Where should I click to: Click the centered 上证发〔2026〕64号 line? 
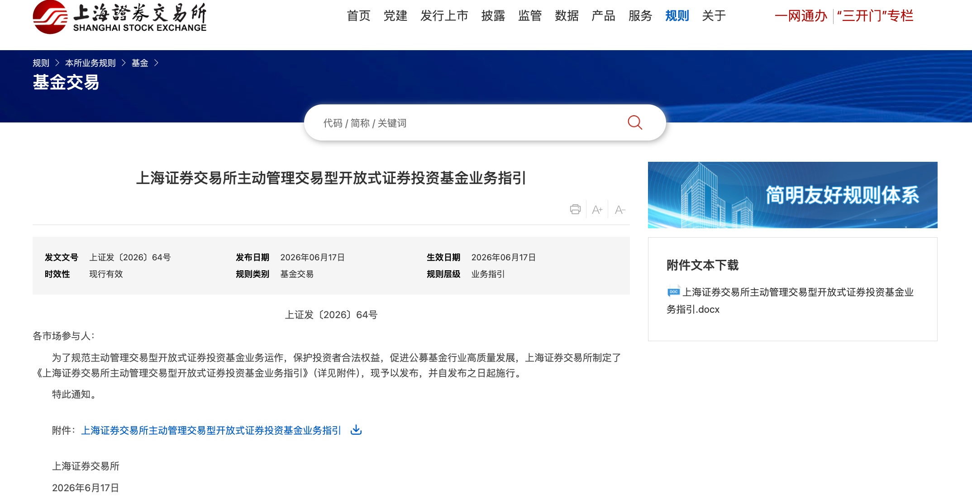(x=331, y=315)
